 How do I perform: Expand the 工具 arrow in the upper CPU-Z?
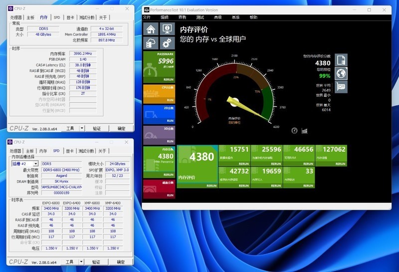pos(82,128)
